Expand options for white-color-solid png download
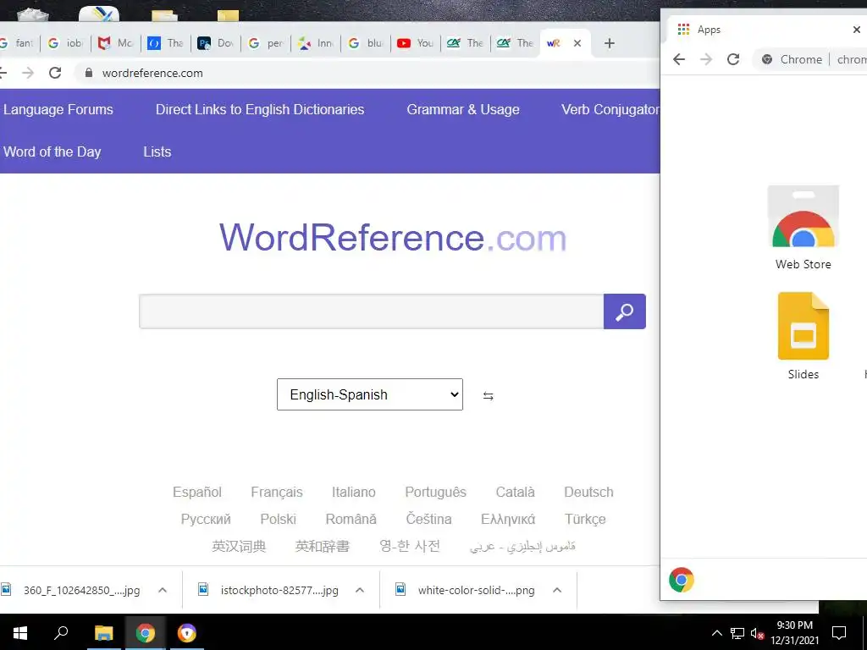 coord(557,590)
